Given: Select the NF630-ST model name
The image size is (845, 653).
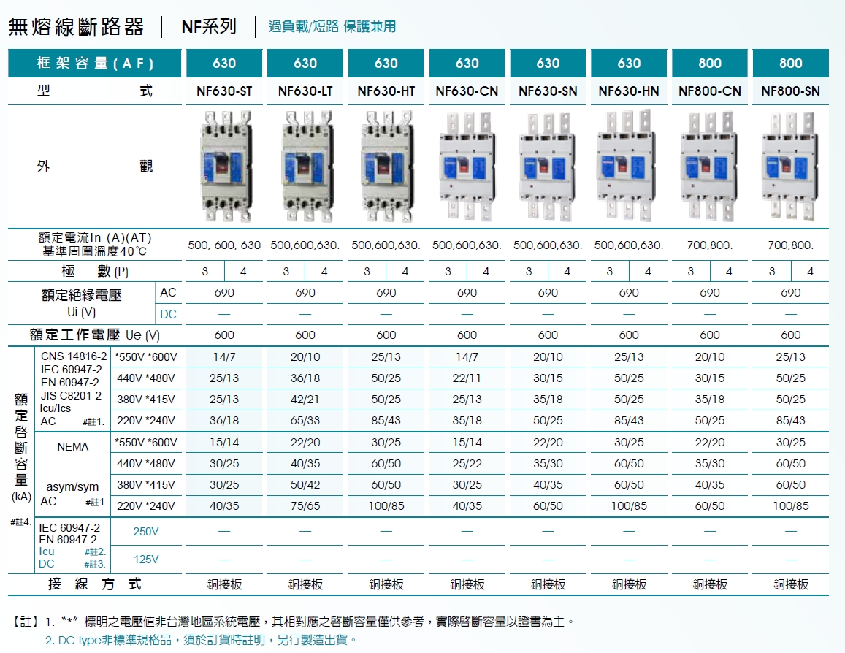Looking at the screenshot, I should click(224, 91).
